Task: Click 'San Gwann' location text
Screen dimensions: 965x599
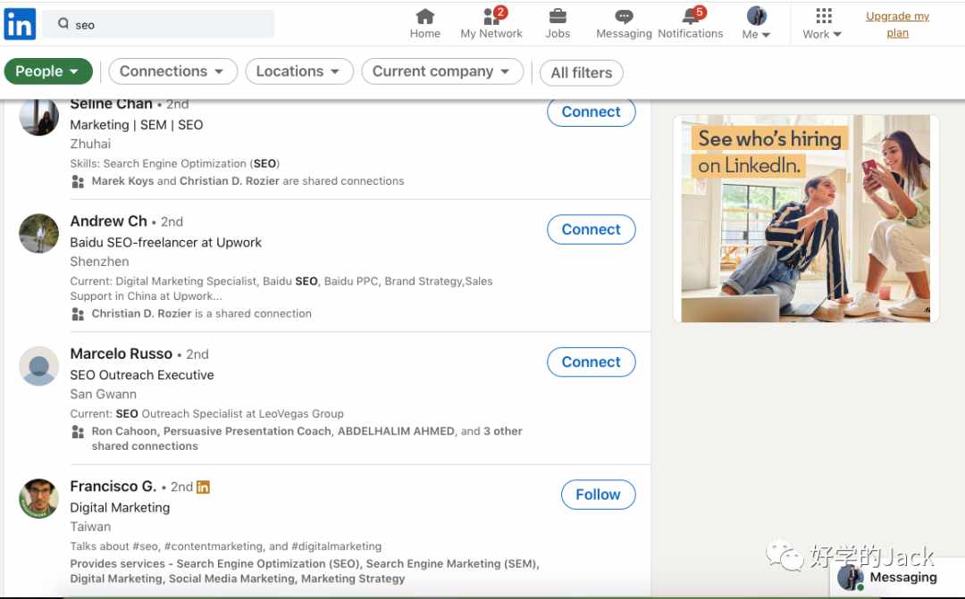Action: coord(104,395)
